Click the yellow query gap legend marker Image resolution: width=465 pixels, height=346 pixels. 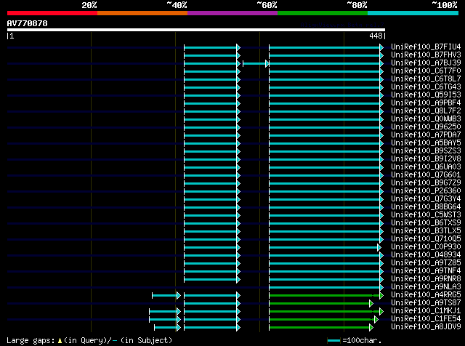pyautogui.click(x=60, y=341)
